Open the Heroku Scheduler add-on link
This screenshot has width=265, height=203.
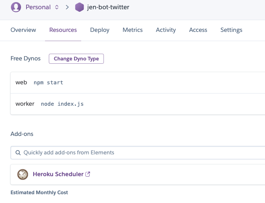[58, 174]
